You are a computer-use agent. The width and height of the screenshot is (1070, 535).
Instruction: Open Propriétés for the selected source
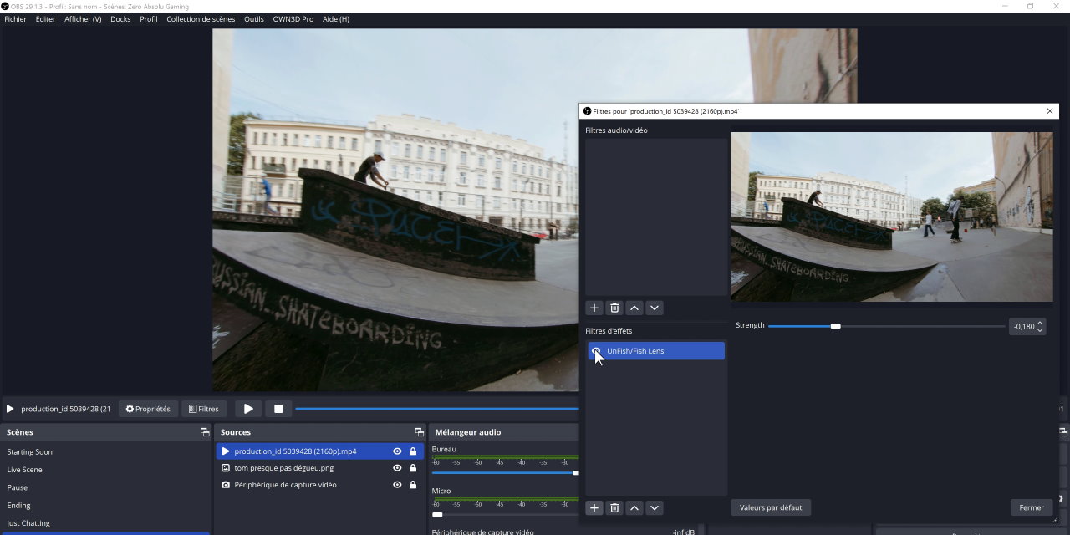[148, 409]
